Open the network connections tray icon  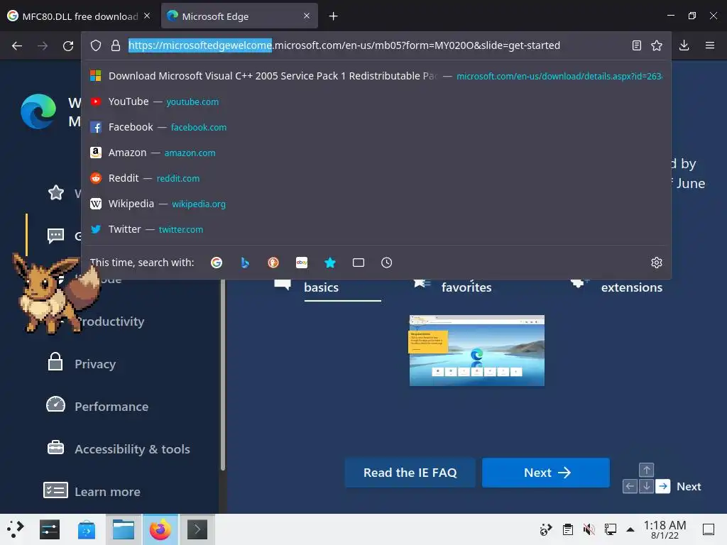(x=610, y=529)
